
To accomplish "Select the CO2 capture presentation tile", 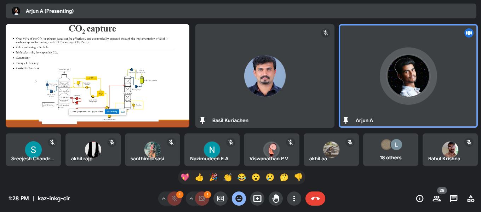I will (x=97, y=75).
